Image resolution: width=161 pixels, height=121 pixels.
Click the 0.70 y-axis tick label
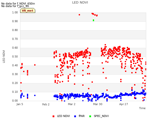point(15,39)
